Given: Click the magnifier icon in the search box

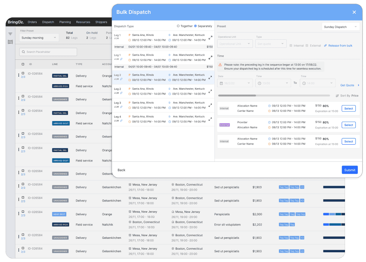Looking at the screenshot, I should coord(23,52).
